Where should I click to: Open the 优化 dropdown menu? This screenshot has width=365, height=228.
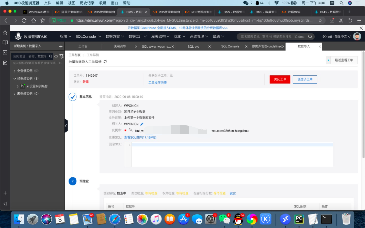pos(180,36)
